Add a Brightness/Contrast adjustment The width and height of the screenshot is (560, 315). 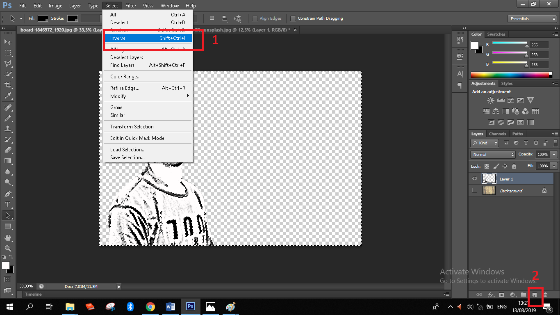pyautogui.click(x=490, y=100)
